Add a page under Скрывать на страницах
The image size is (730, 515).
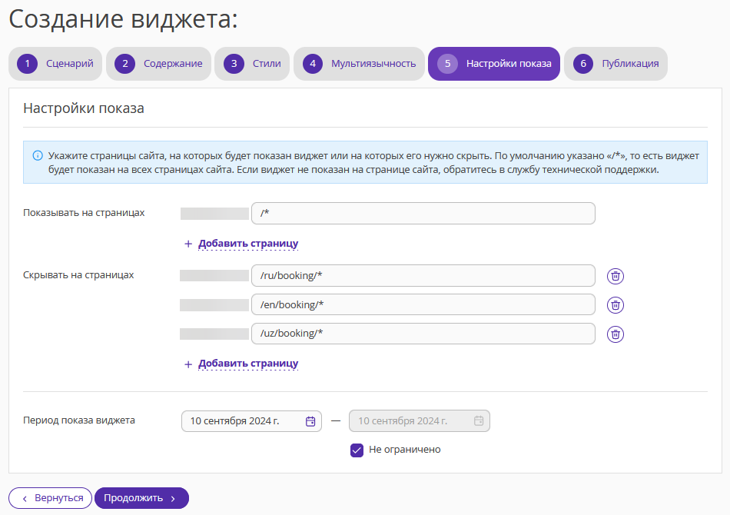tap(248, 364)
